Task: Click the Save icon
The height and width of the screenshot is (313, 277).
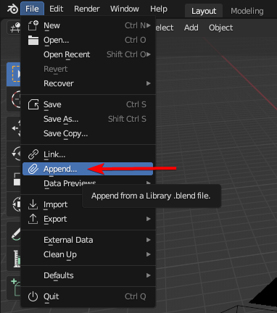Action: tap(33, 104)
